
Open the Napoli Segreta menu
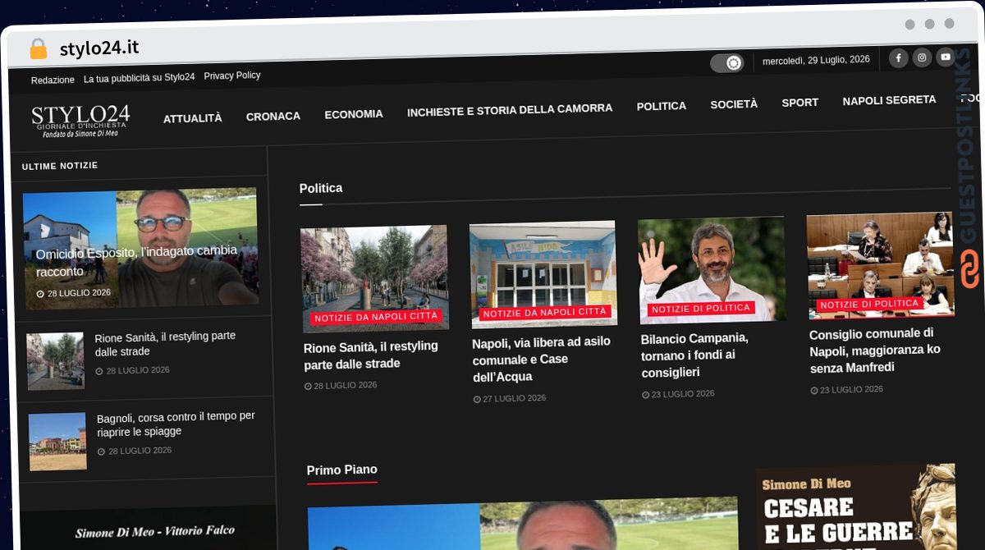tap(889, 100)
